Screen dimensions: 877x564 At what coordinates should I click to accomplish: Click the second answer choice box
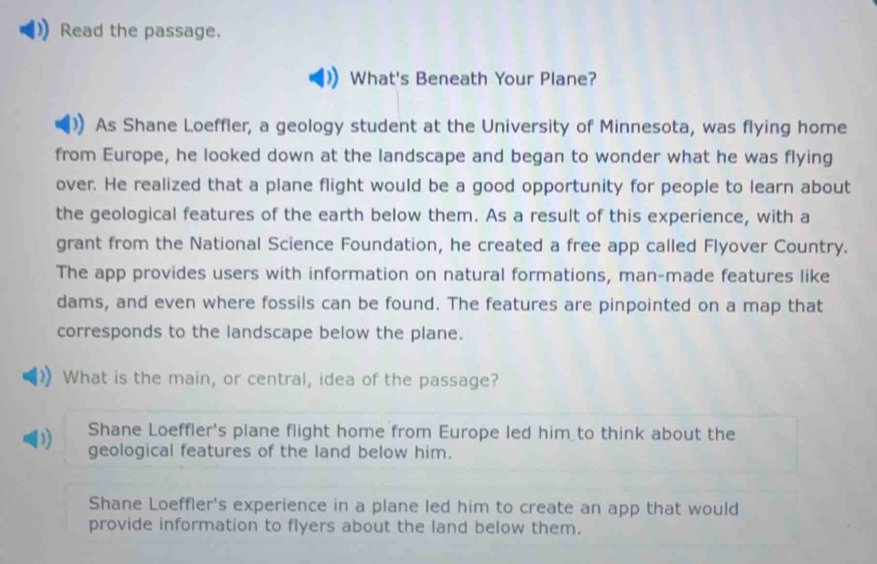tap(432, 516)
